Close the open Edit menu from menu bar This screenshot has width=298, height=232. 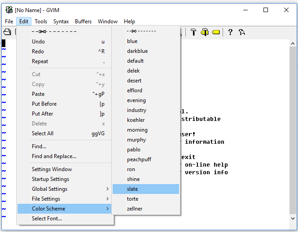[24, 21]
